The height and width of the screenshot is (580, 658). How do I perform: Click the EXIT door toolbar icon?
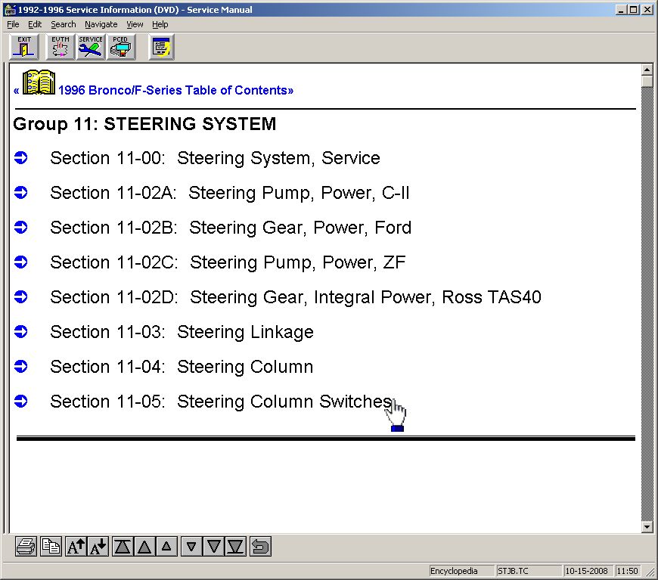coord(24,47)
